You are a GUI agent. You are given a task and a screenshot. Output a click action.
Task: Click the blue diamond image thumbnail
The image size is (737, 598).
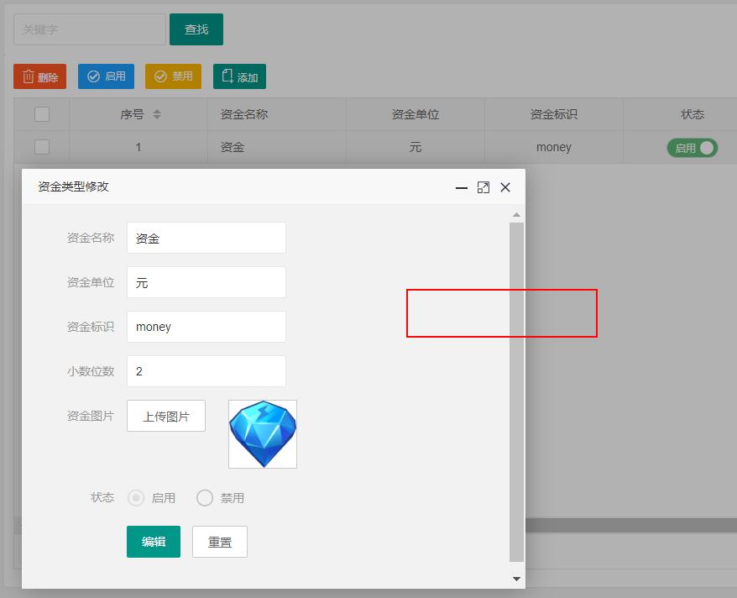[263, 434]
